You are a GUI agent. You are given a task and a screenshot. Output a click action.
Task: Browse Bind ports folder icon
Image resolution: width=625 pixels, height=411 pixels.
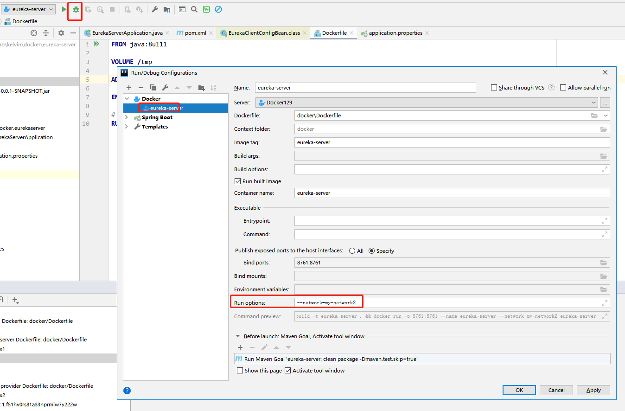(604, 263)
